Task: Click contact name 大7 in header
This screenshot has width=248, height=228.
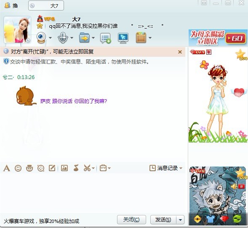Action: click(x=76, y=19)
